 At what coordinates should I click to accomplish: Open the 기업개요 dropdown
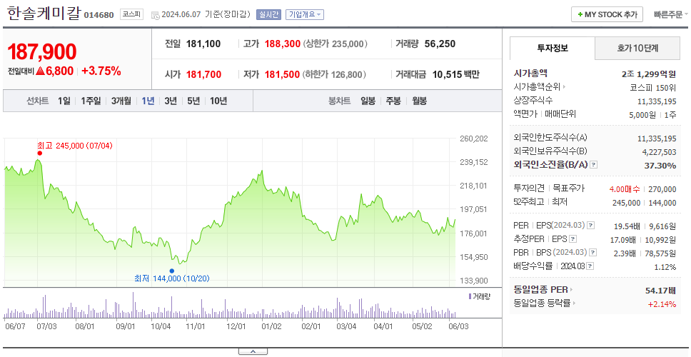click(x=305, y=14)
